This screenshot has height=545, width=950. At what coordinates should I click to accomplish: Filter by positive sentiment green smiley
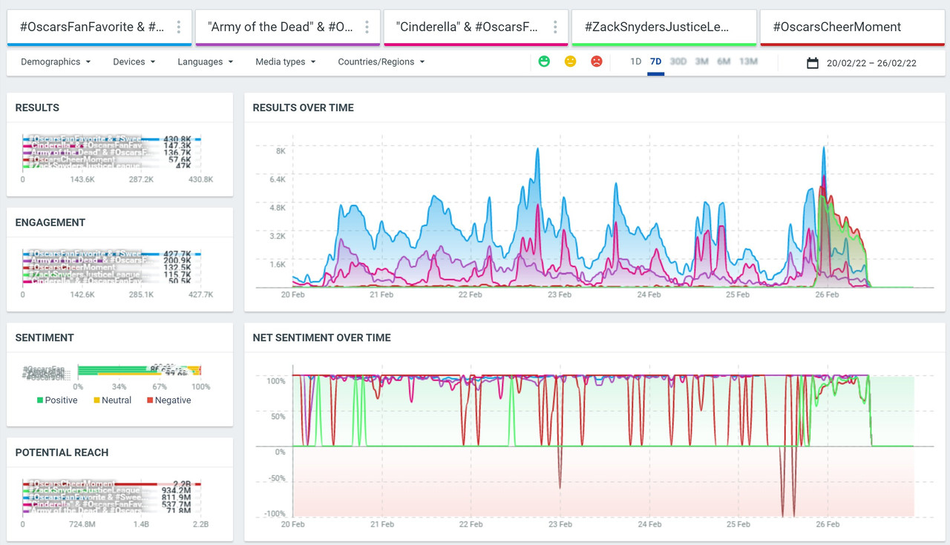[x=544, y=62]
